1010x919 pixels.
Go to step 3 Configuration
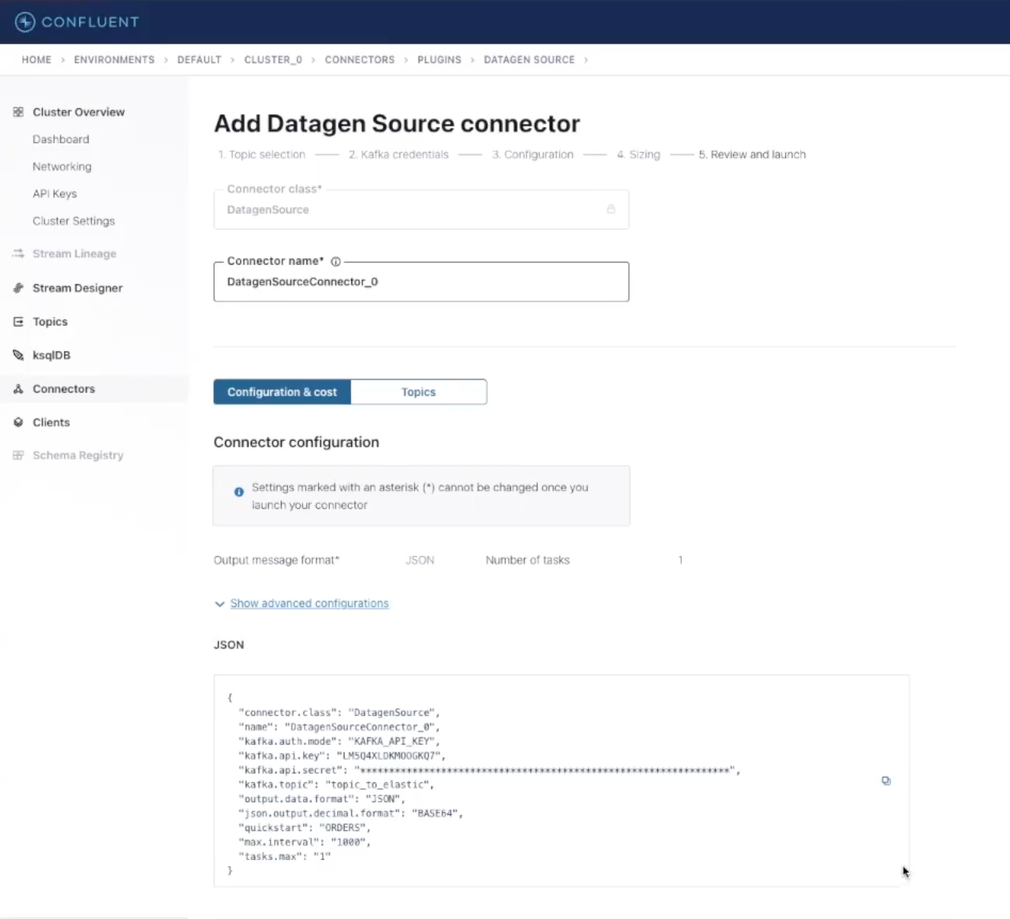pyautogui.click(x=533, y=154)
